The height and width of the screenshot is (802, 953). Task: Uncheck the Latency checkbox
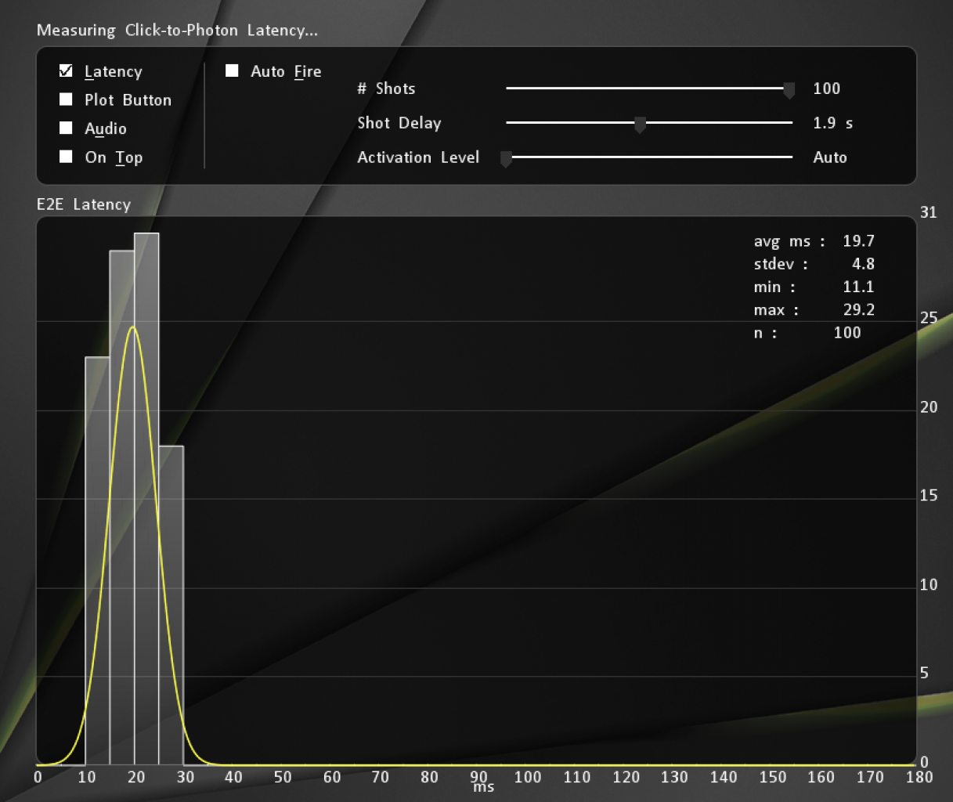pos(66,71)
